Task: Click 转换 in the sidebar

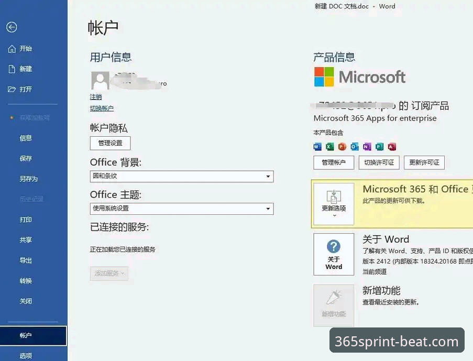Action: tap(26, 281)
